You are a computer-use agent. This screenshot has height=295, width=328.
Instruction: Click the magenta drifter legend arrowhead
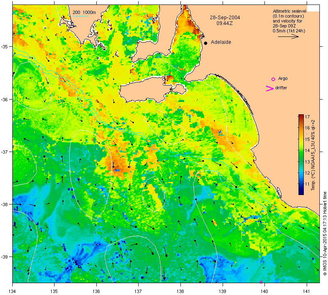pos(270,88)
